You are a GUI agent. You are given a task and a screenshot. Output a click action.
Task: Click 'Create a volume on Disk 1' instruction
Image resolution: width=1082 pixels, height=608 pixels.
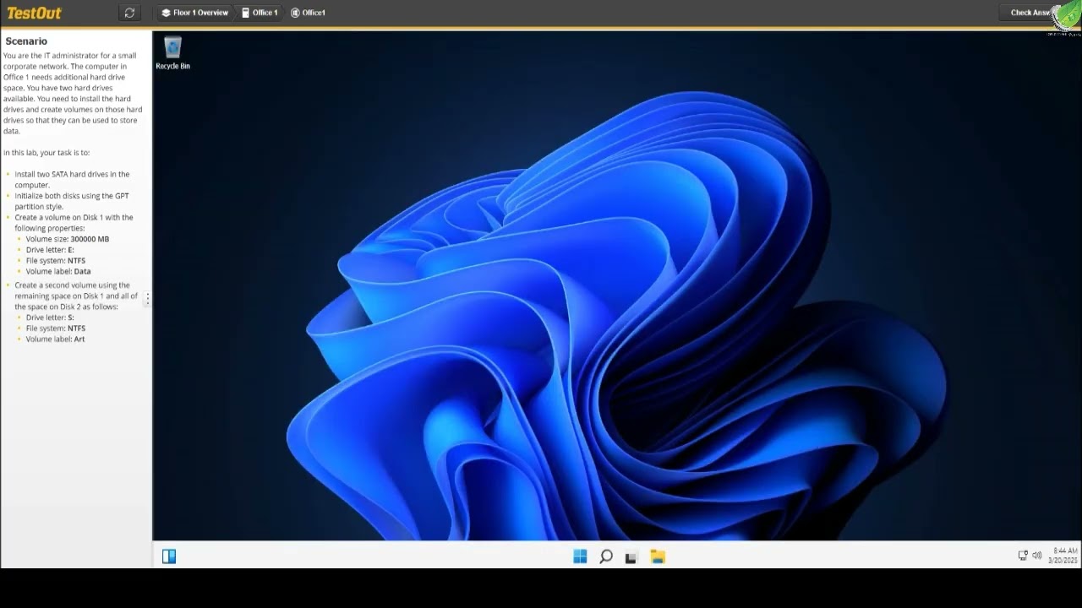(x=74, y=223)
